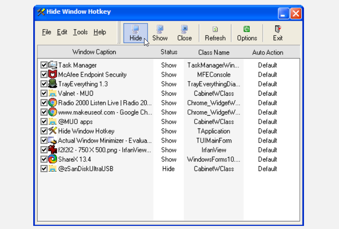339x229 pixels.
Task: Sort by Auto Action column header
Action: (268, 52)
